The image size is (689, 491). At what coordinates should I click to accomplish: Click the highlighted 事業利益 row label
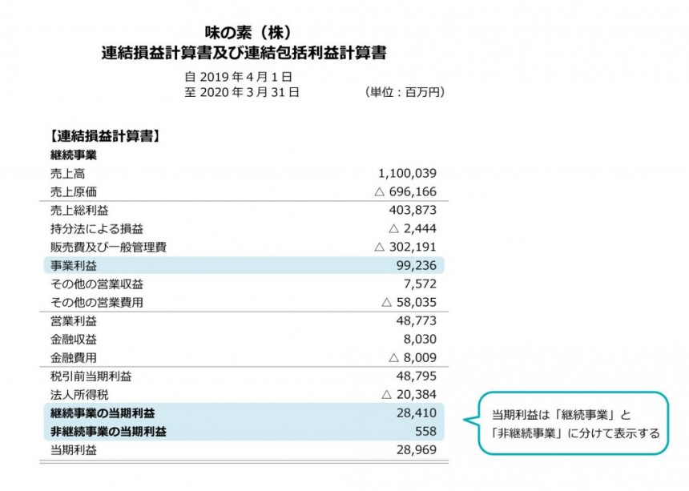point(74,265)
